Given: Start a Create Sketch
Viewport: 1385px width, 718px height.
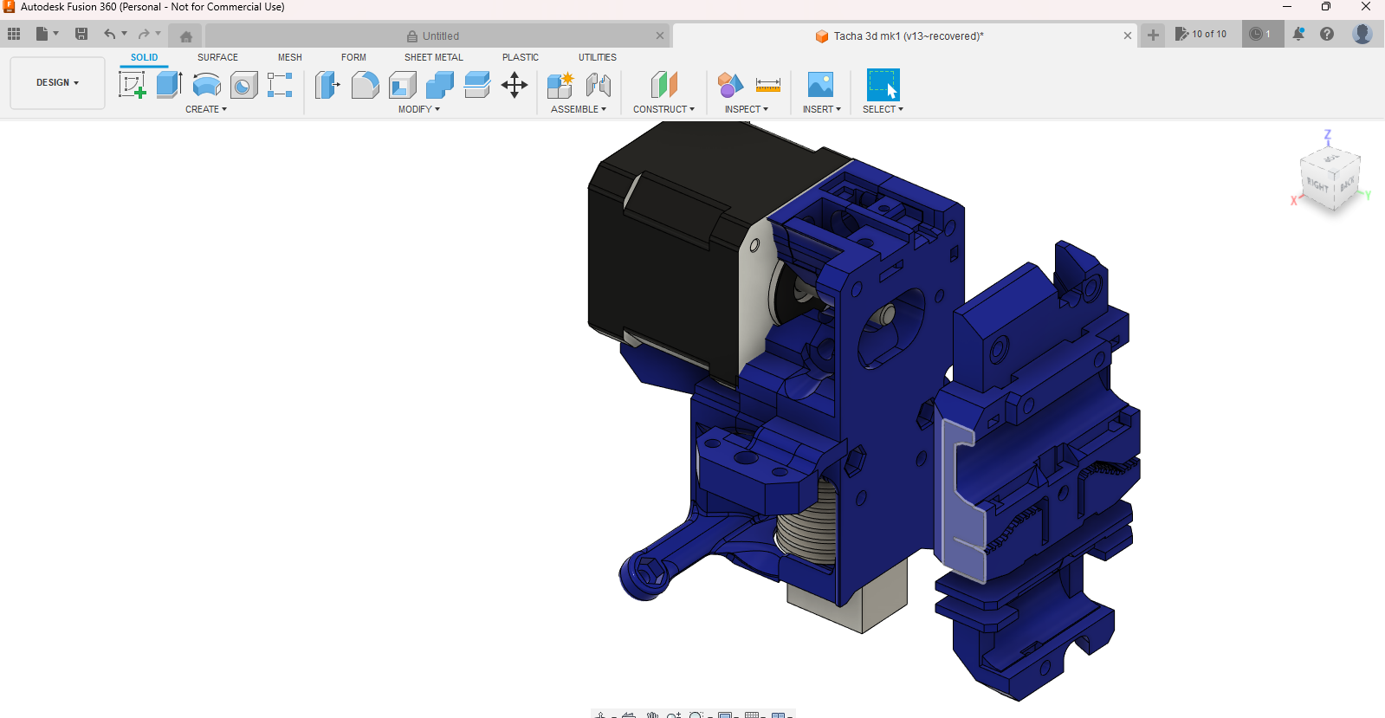Looking at the screenshot, I should [x=132, y=85].
